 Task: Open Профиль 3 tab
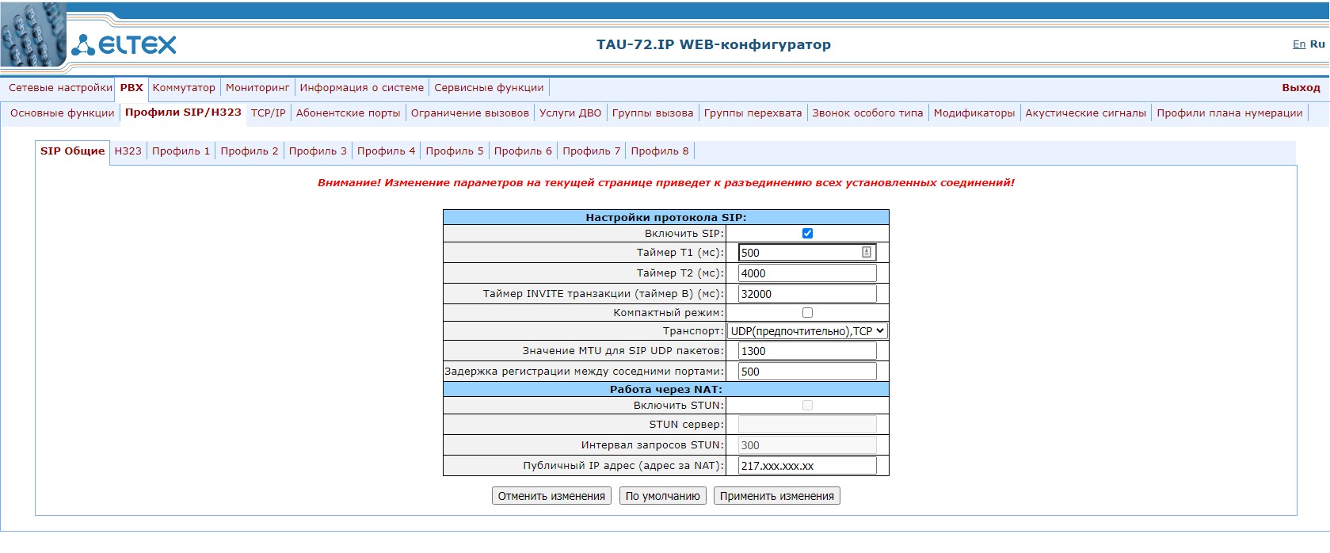[x=318, y=151]
